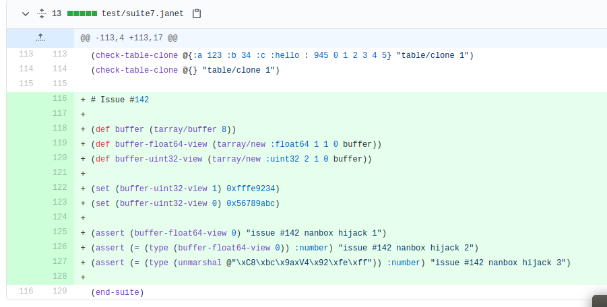607x307 pixels.
Task: Click old line number 116 beside end-suite
Action: coord(26,291)
